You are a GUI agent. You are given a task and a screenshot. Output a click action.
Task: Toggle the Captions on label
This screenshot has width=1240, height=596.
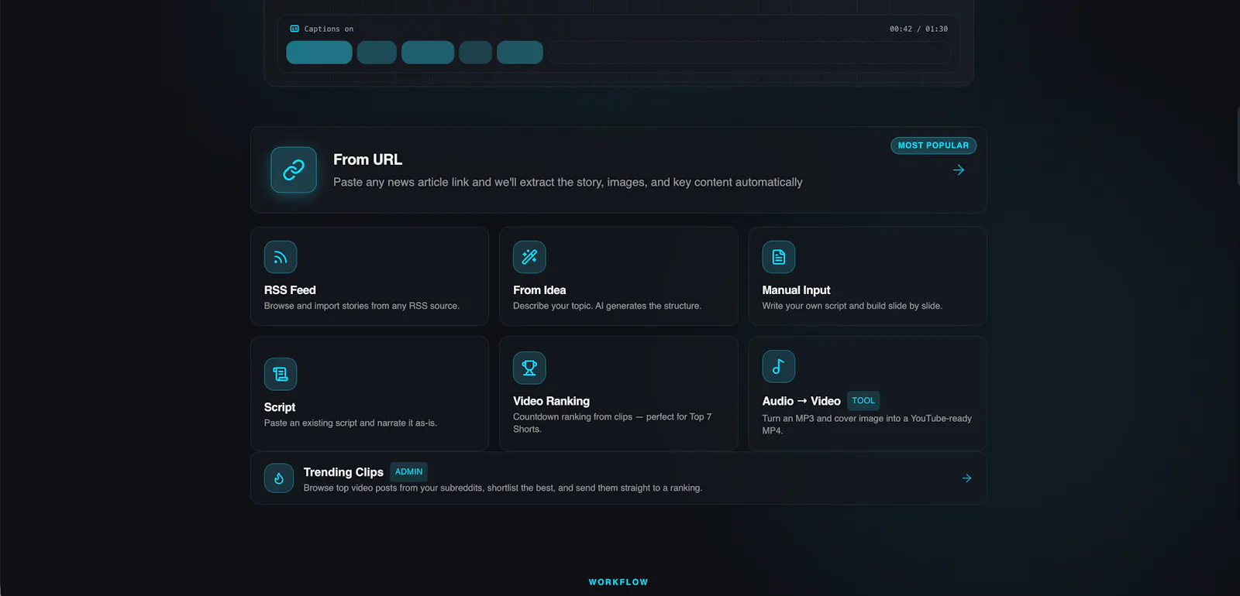[x=329, y=29]
